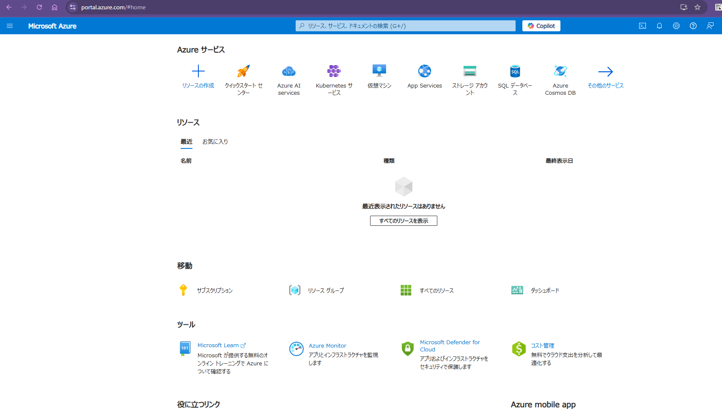Open the Copilot button
Screen dimensions: 722x414
point(541,26)
